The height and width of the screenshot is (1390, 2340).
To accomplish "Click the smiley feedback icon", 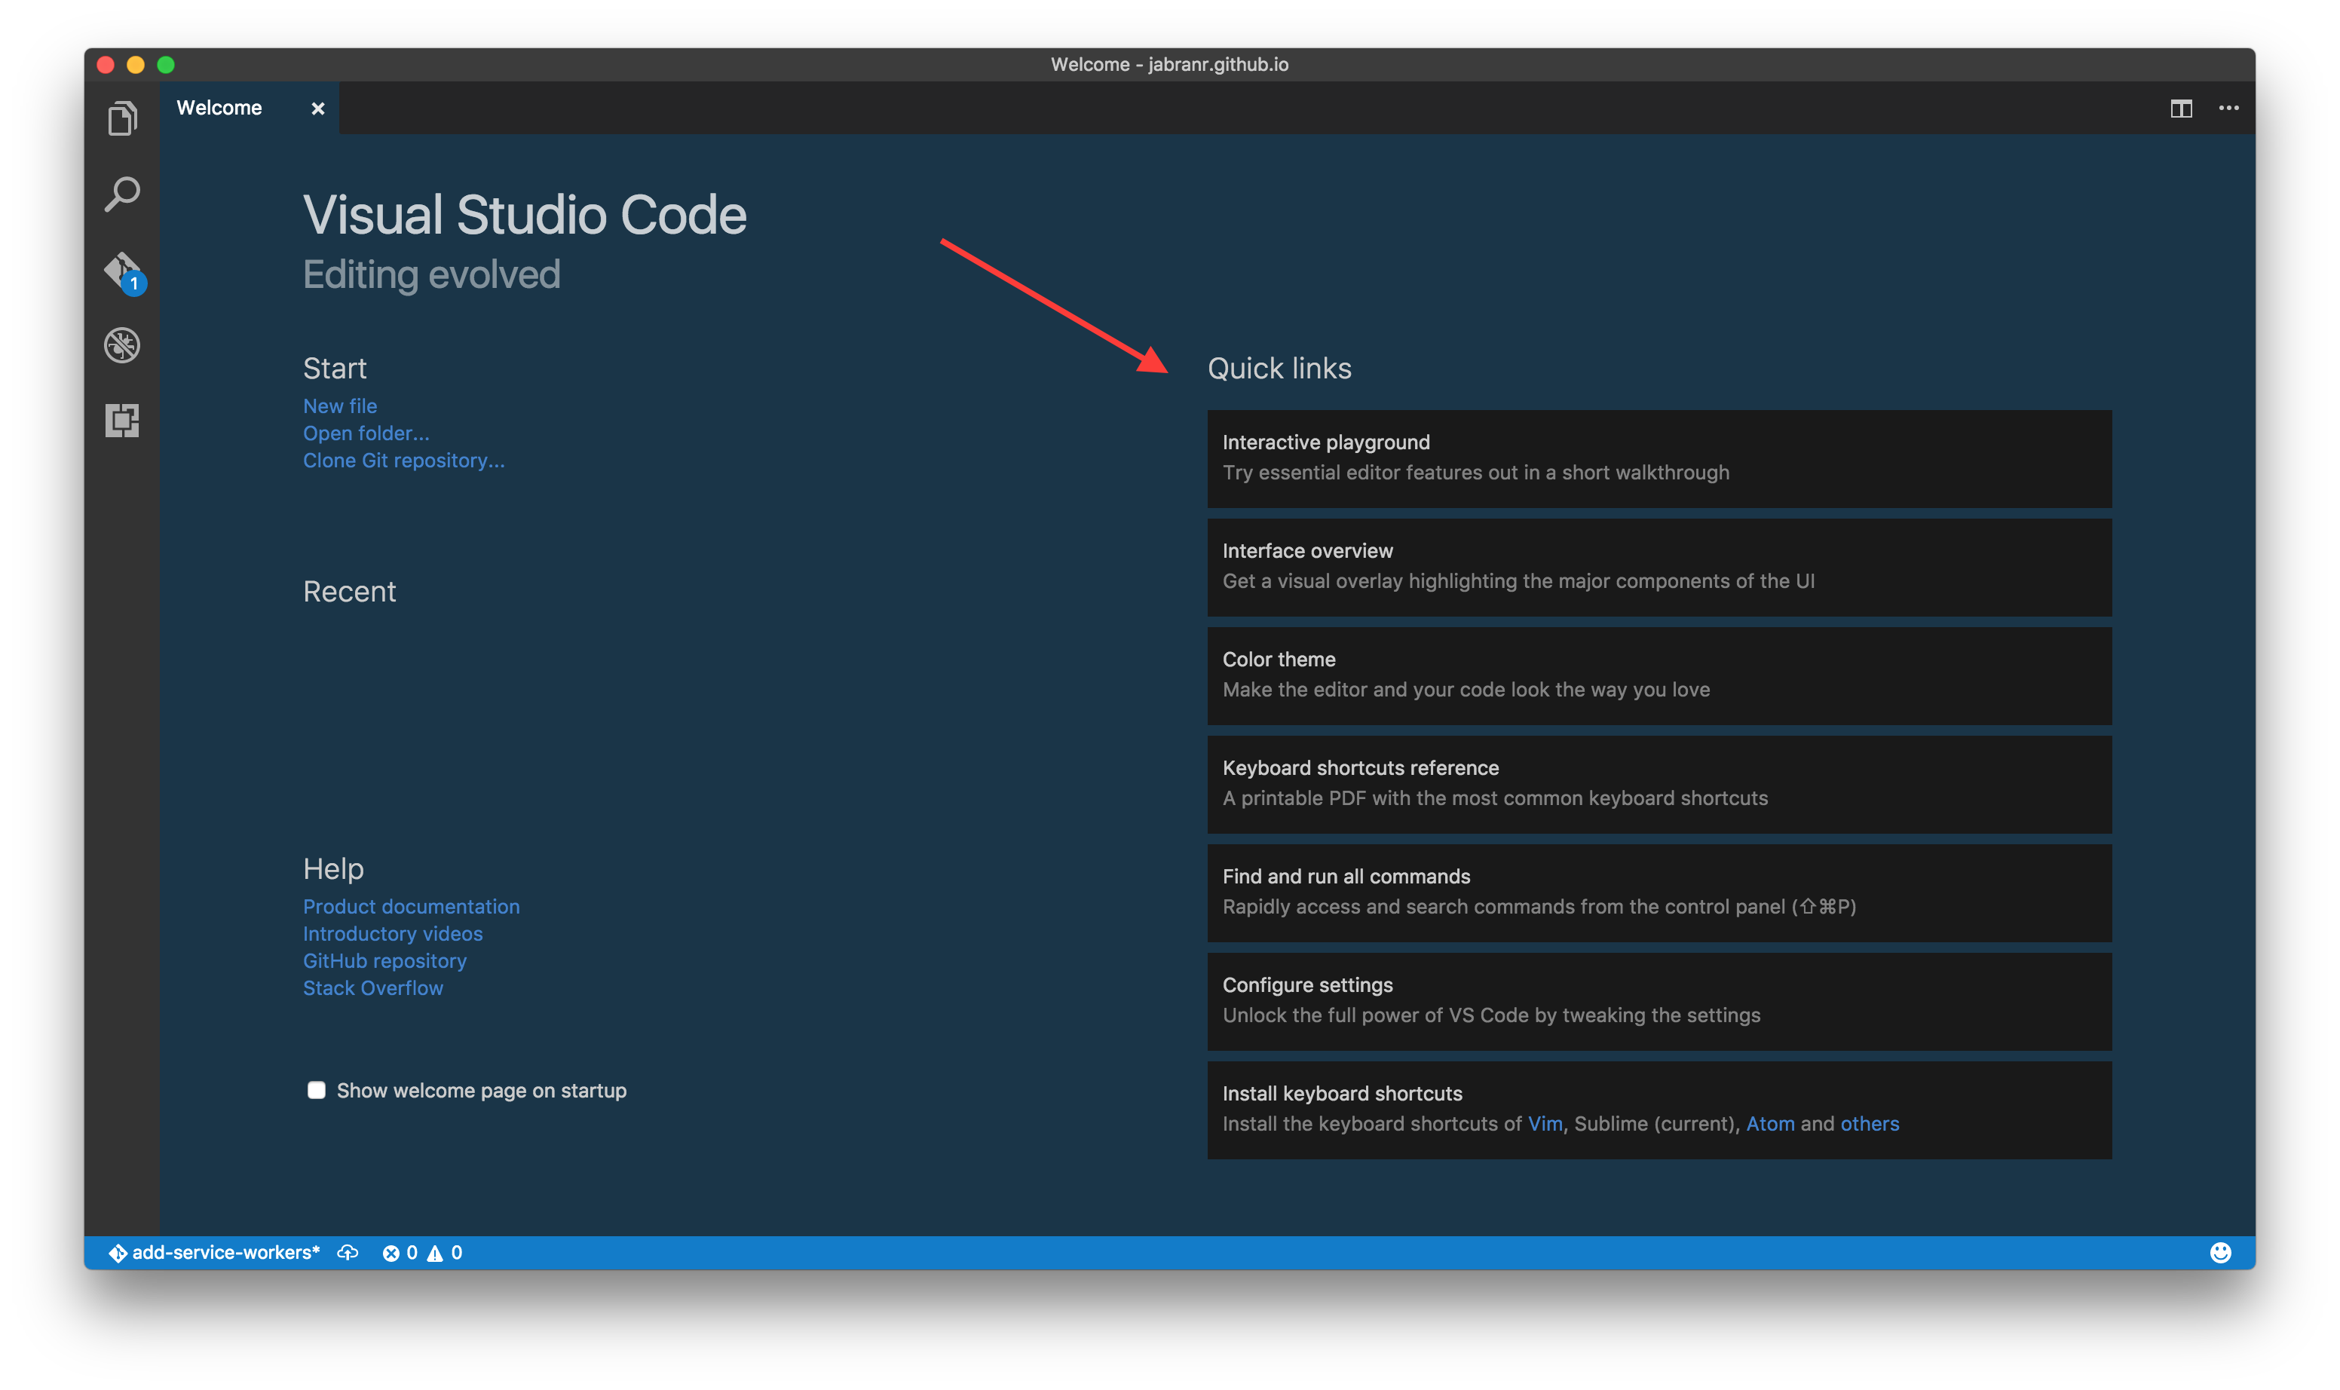I will coord(2220,1252).
